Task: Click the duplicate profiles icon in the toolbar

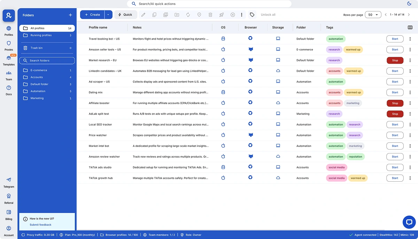Action: [154, 15]
